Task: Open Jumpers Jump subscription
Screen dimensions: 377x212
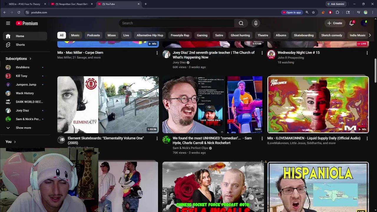Action: (25, 85)
